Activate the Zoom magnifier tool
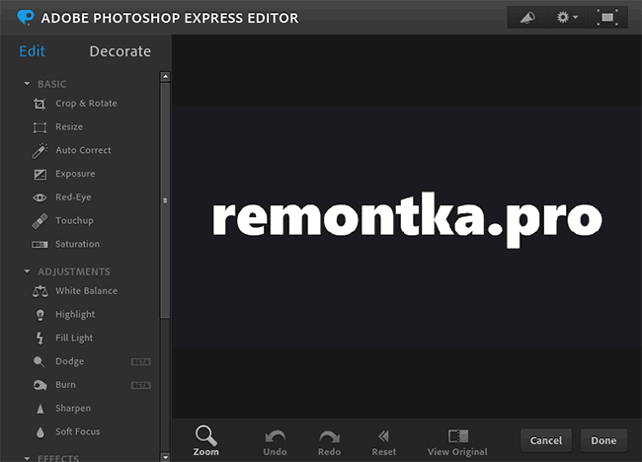The width and height of the screenshot is (642, 462). point(206,440)
